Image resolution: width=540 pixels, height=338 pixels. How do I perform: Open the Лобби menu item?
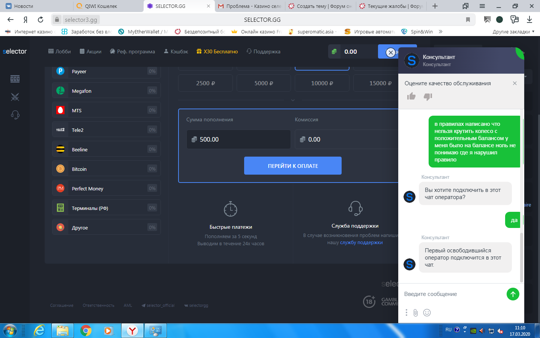tap(60, 51)
